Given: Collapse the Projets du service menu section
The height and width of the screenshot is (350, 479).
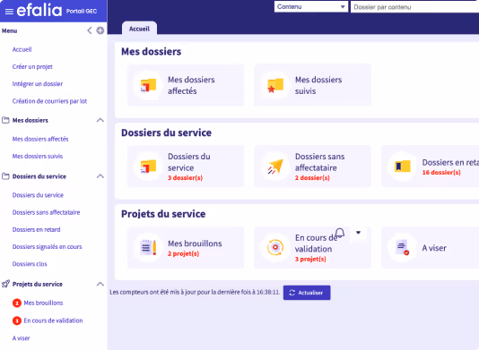Looking at the screenshot, I should [x=100, y=284].
